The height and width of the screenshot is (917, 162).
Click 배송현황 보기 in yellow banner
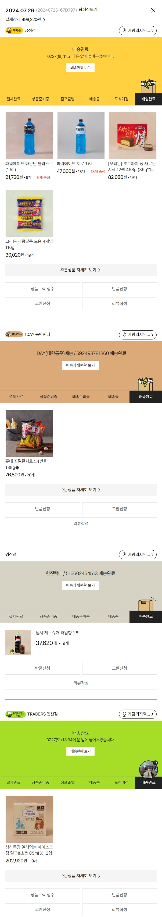pos(80,68)
